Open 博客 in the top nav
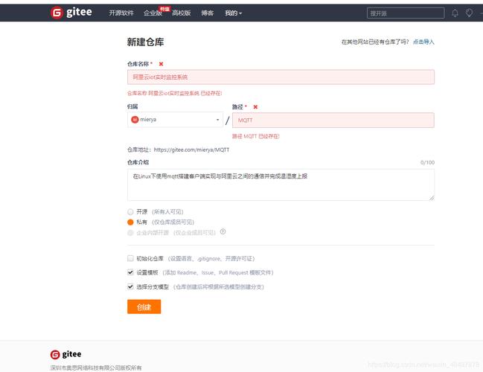The width and height of the screenshot is (483, 372). tap(208, 13)
